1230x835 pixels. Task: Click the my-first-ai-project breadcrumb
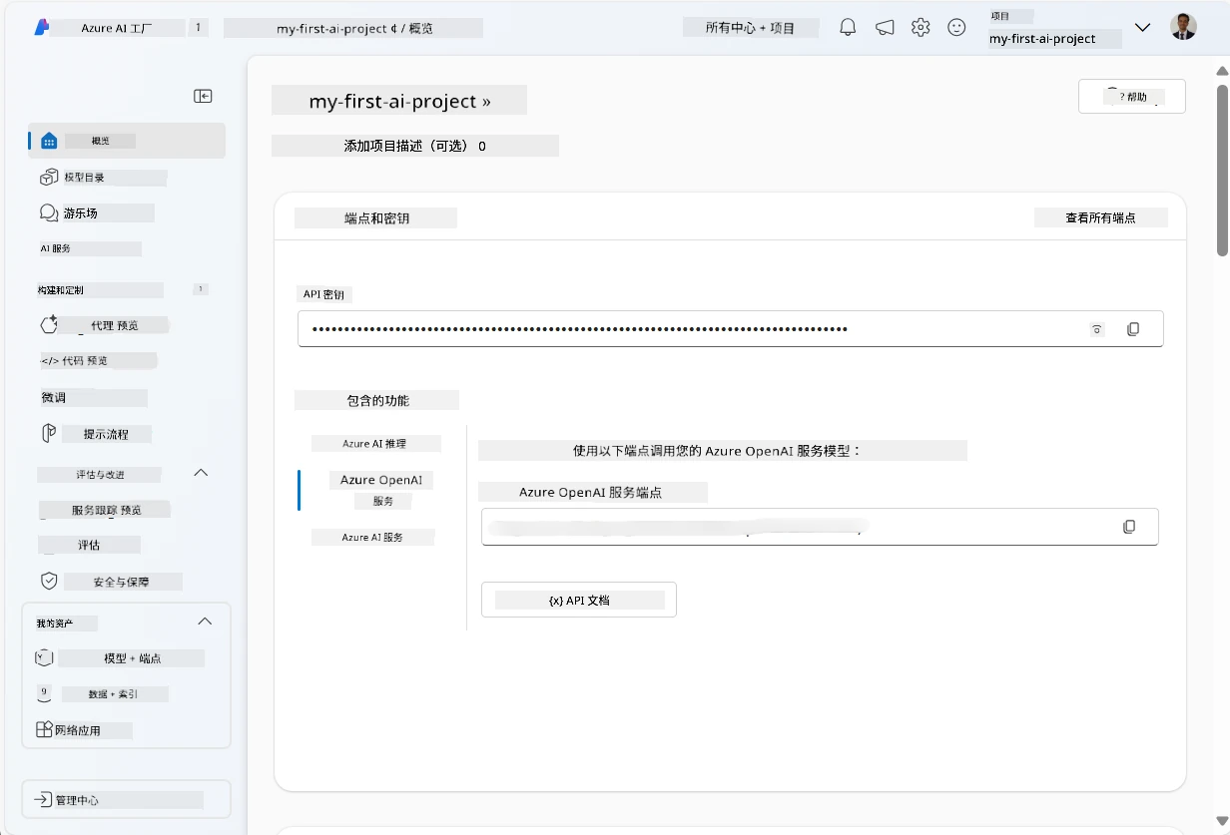[x=332, y=28]
